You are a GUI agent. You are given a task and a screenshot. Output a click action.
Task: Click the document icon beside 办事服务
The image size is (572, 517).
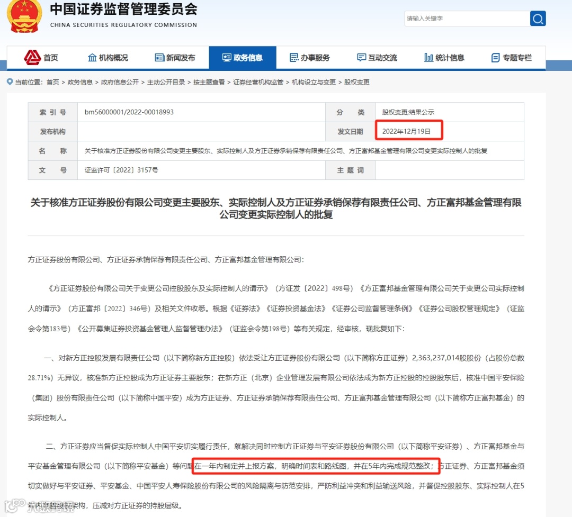(294, 58)
